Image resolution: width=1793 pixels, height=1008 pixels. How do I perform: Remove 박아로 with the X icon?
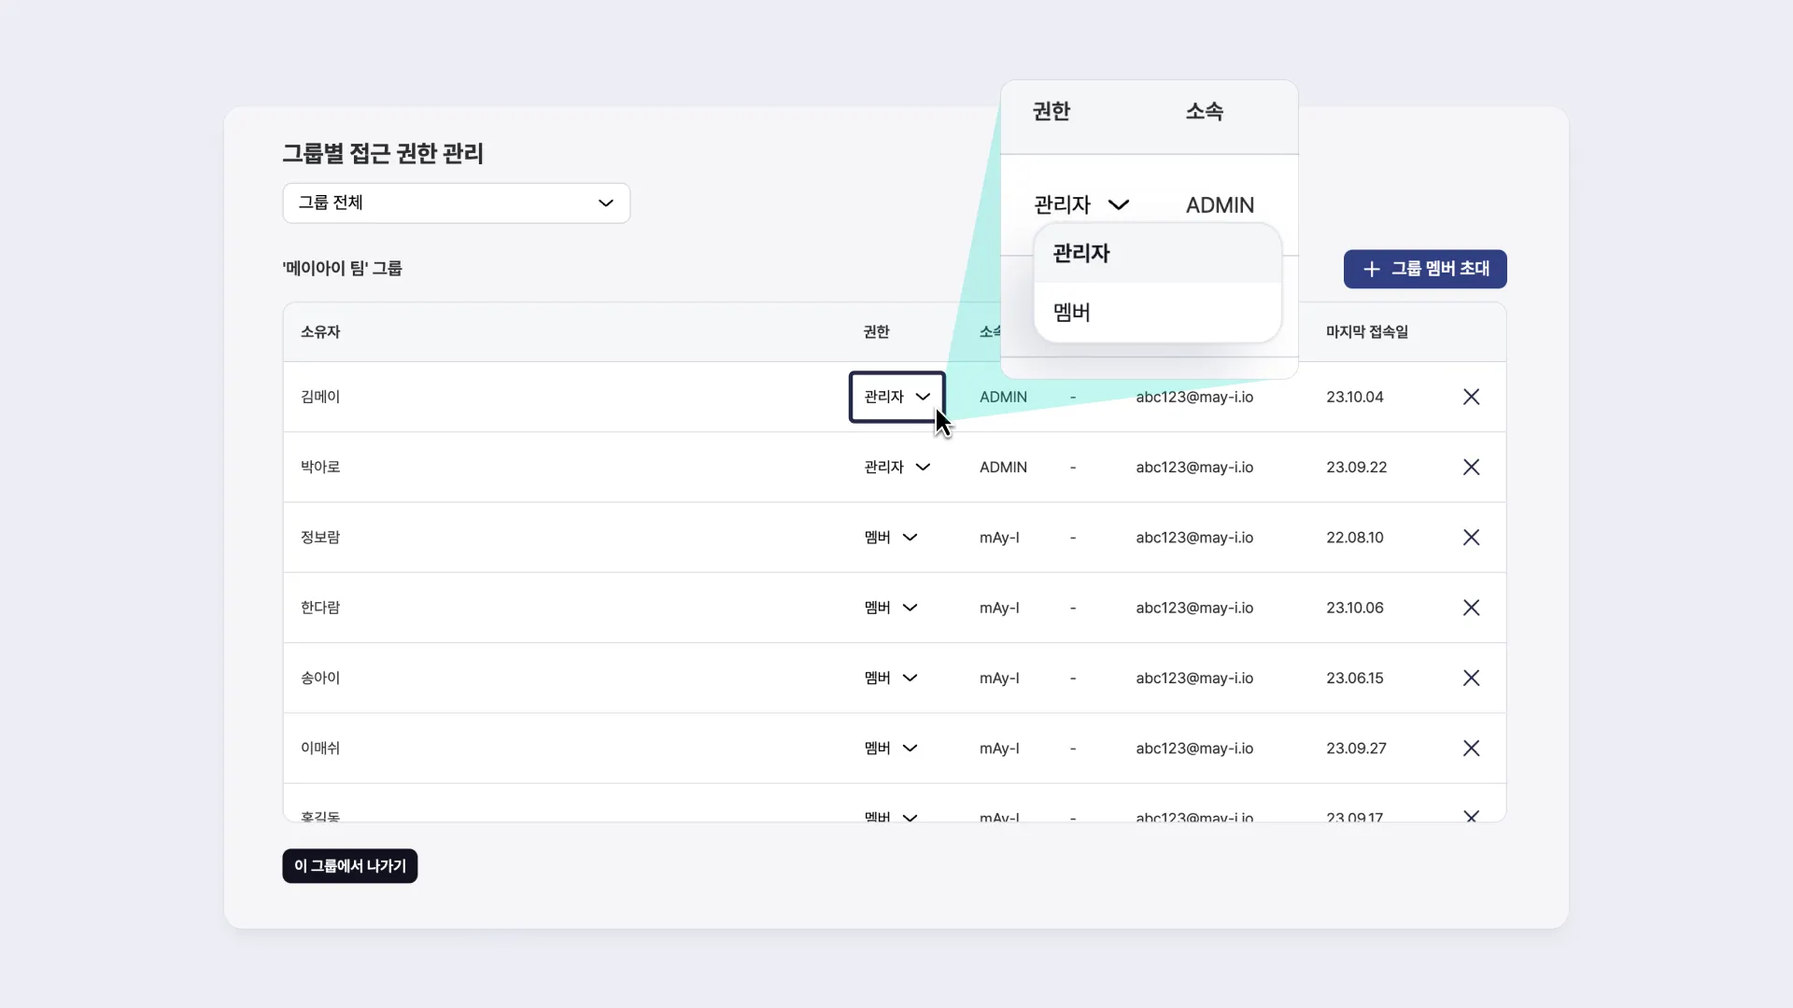[1471, 467]
